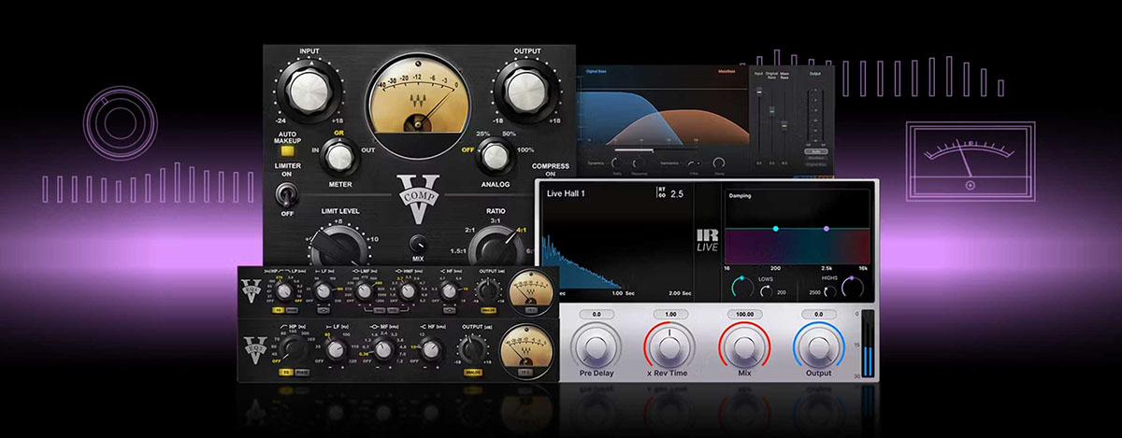Select the cyan Damping node

775,228
